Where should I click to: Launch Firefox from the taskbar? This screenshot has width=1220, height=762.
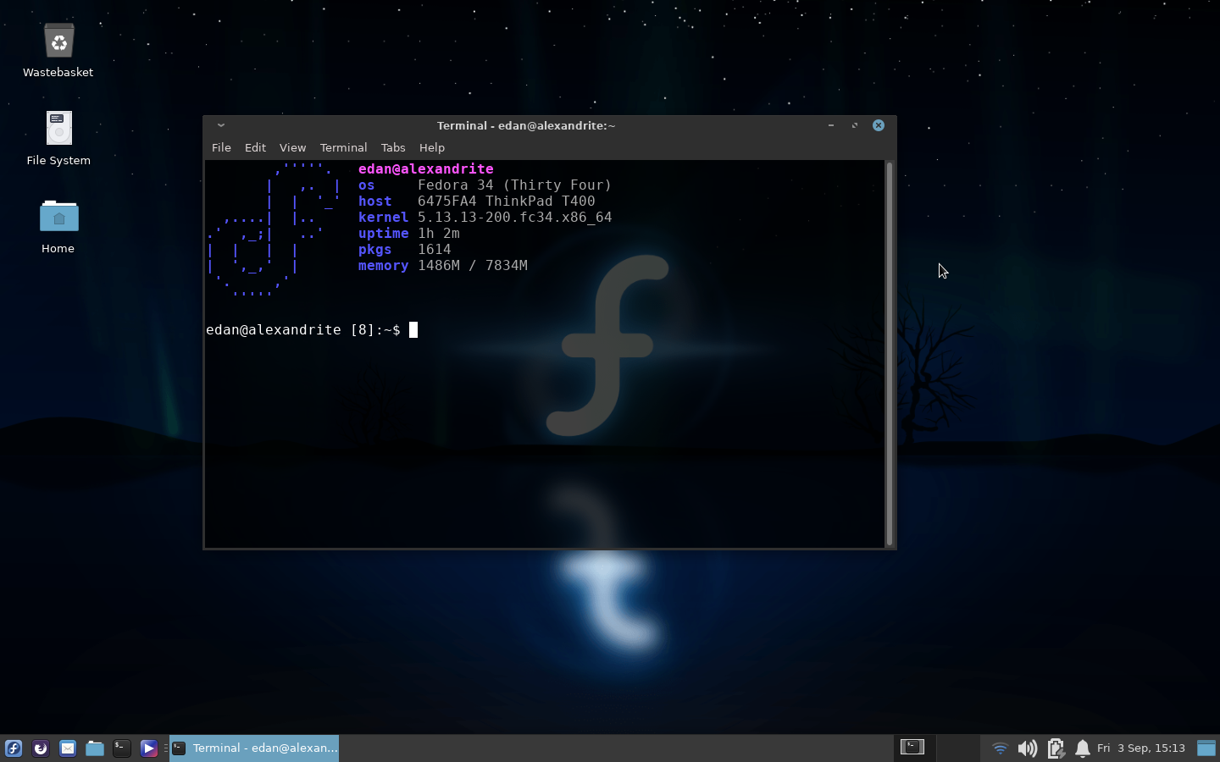[40, 748]
